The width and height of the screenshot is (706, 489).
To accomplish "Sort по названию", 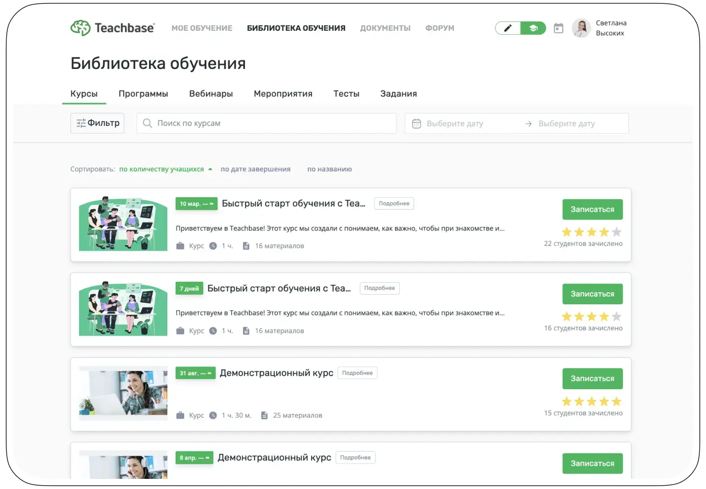I will point(329,169).
